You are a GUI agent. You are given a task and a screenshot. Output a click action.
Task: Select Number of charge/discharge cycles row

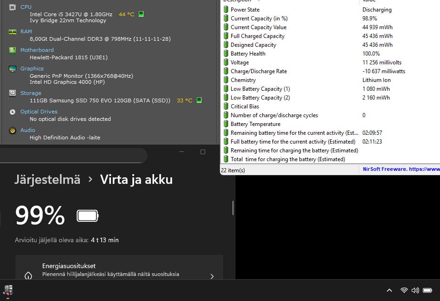point(330,115)
